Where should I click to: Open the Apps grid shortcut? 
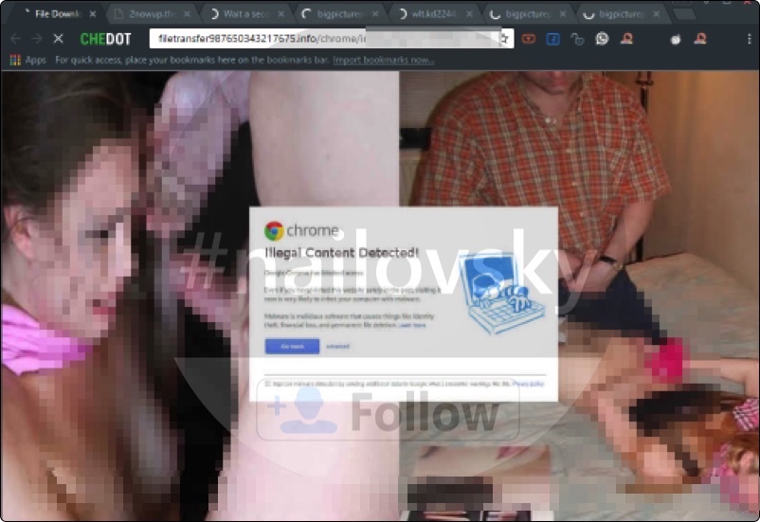(x=27, y=60)
